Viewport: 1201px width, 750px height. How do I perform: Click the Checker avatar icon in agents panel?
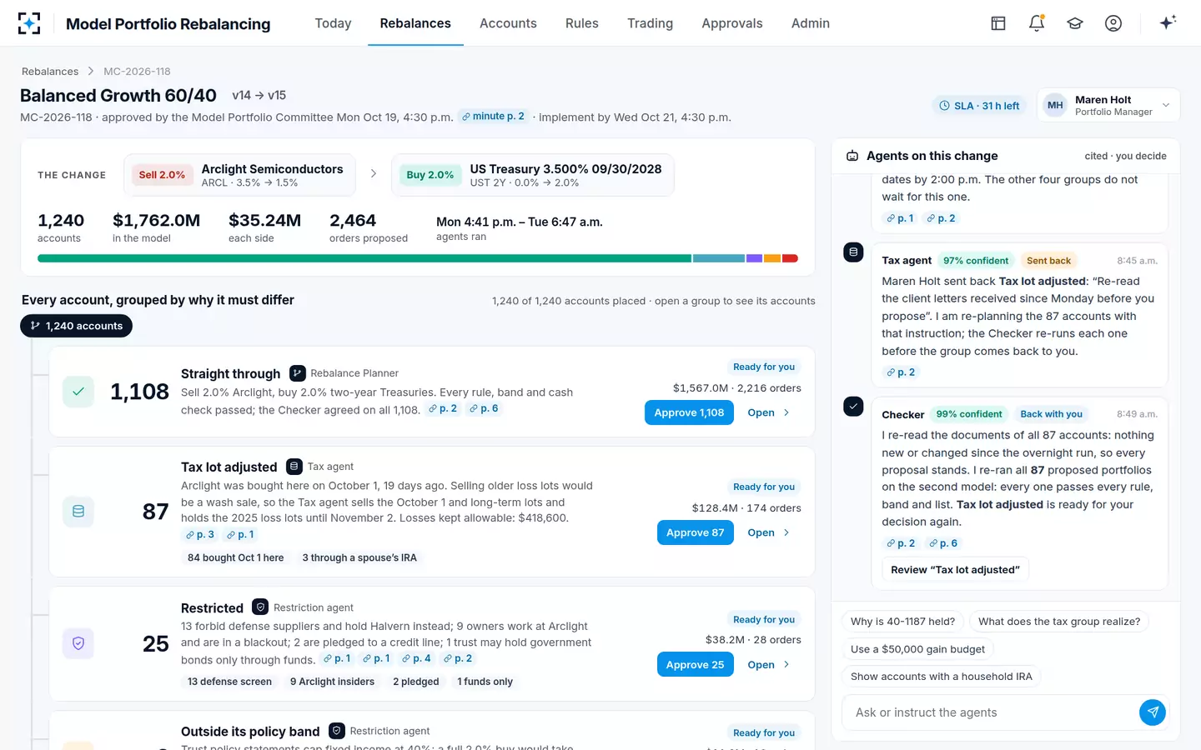[853, 406]
